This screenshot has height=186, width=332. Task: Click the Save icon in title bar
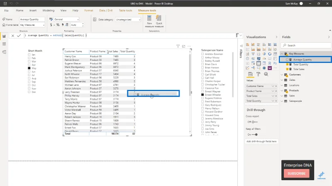click(x=5, y=4)
